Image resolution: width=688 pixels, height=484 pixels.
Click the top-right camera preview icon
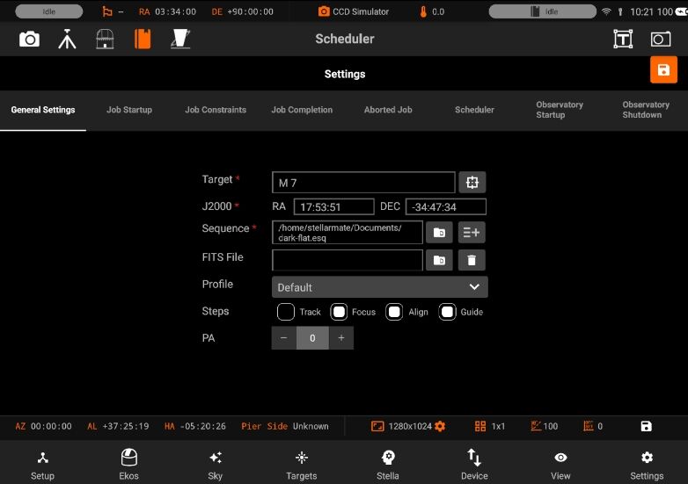click(661, 39)
